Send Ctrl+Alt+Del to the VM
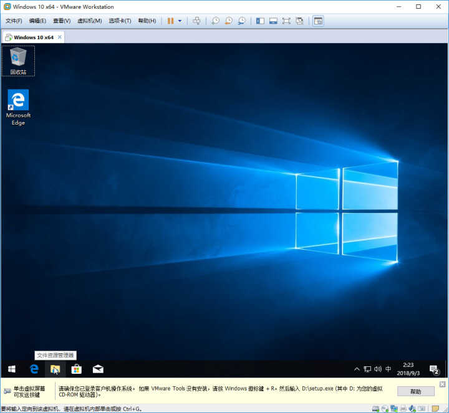Viewport: 449px width, 413px height. point(196,21)
